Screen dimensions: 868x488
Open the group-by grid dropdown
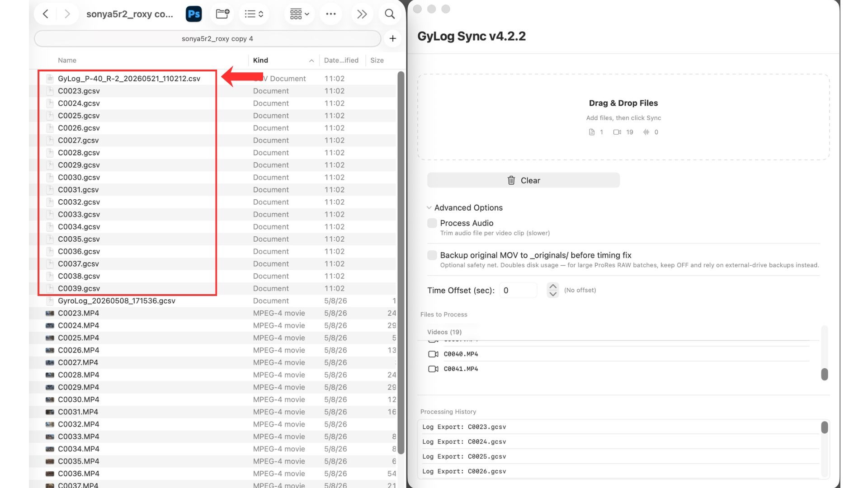coord(299,14)
